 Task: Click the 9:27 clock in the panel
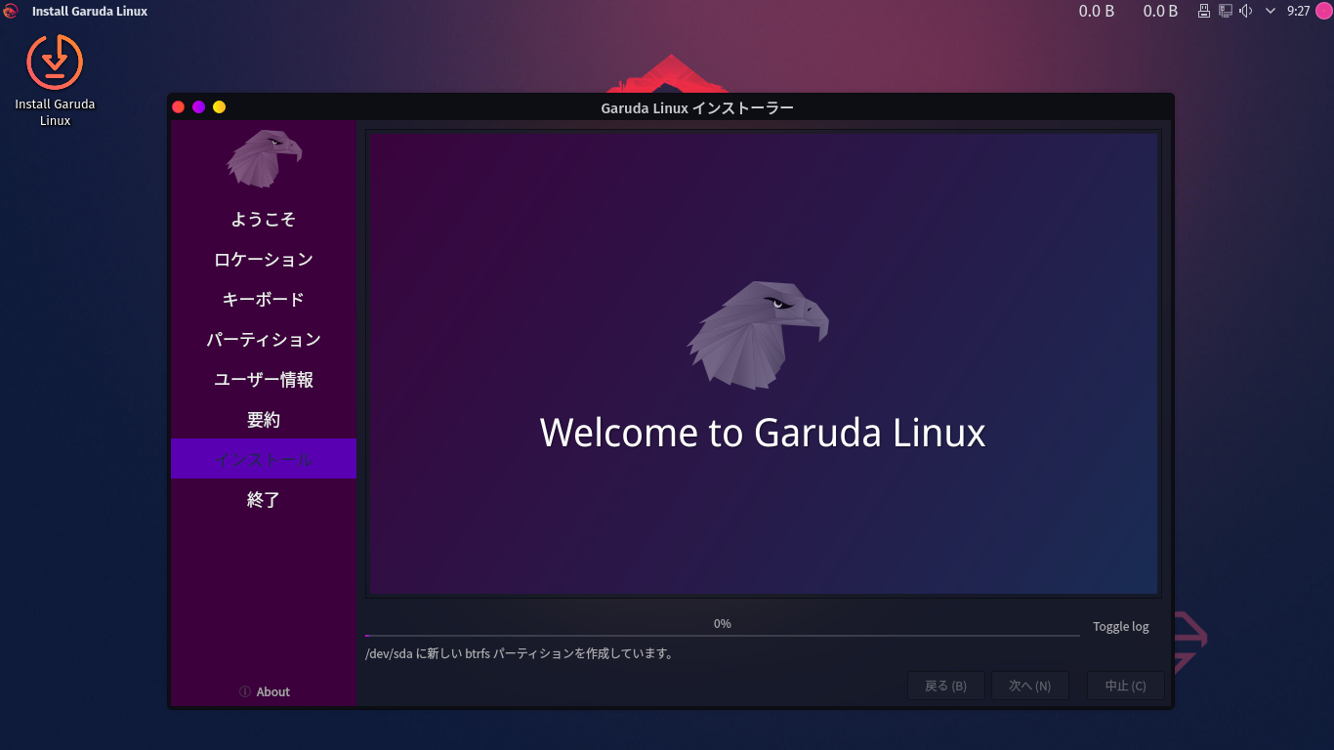pos(1298,11)
